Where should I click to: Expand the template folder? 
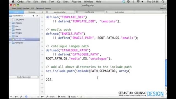pos(10,43)
